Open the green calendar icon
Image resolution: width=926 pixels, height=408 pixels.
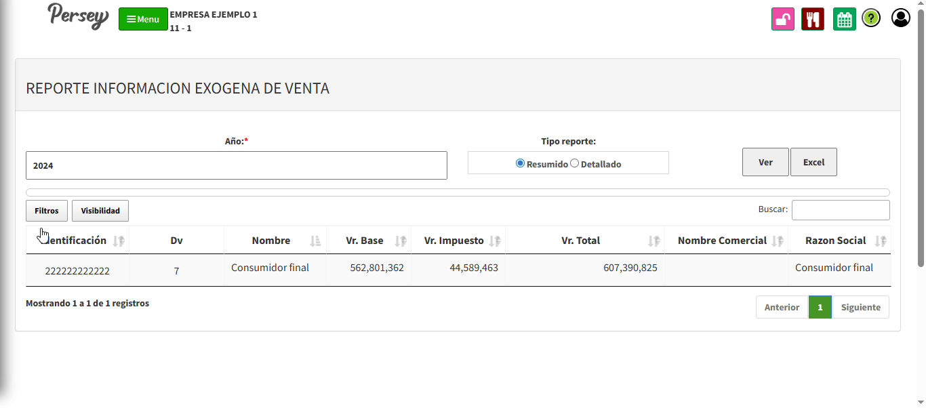click(x=844, y=19)
